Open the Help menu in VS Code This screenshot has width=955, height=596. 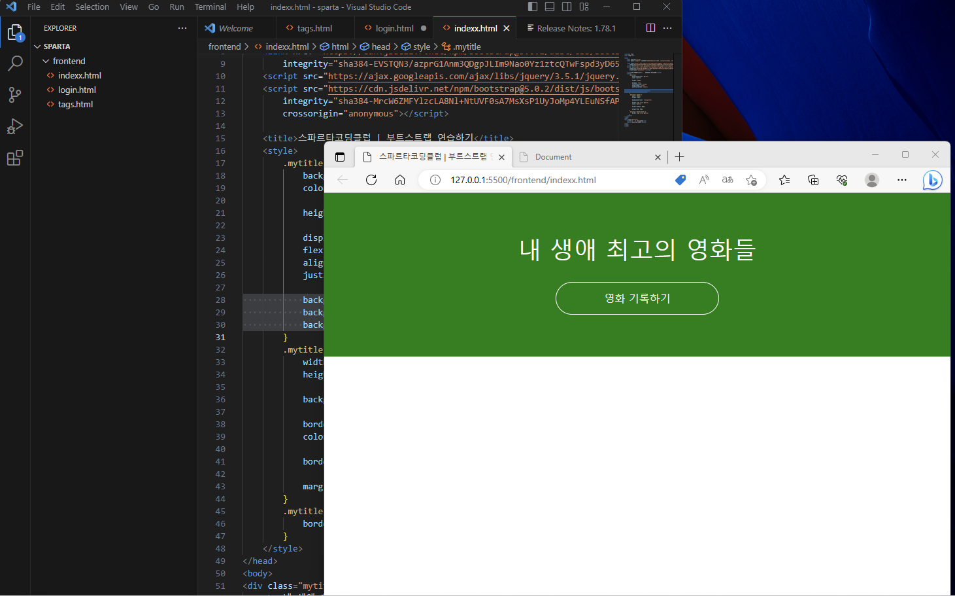point(246,7)
